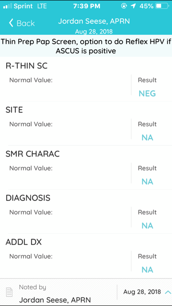This screenshot has height=306, width=172.
Task: Open the R-THIN SC test row
Action: tap(86, 79)
